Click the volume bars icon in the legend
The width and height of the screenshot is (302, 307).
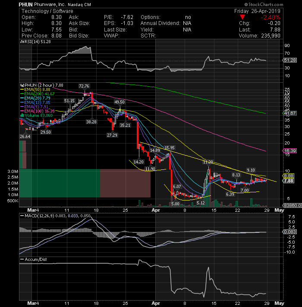pyautogui.click(x=22, y=115)
